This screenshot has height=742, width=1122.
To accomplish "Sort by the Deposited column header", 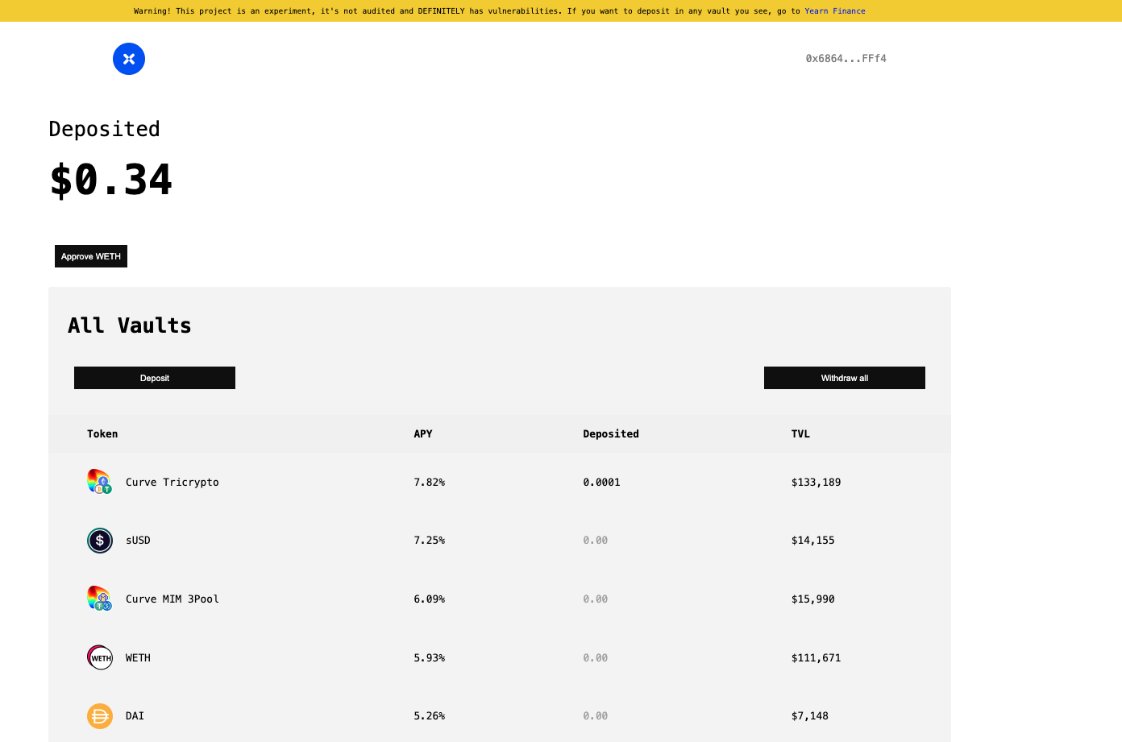I will click(611, 433).
